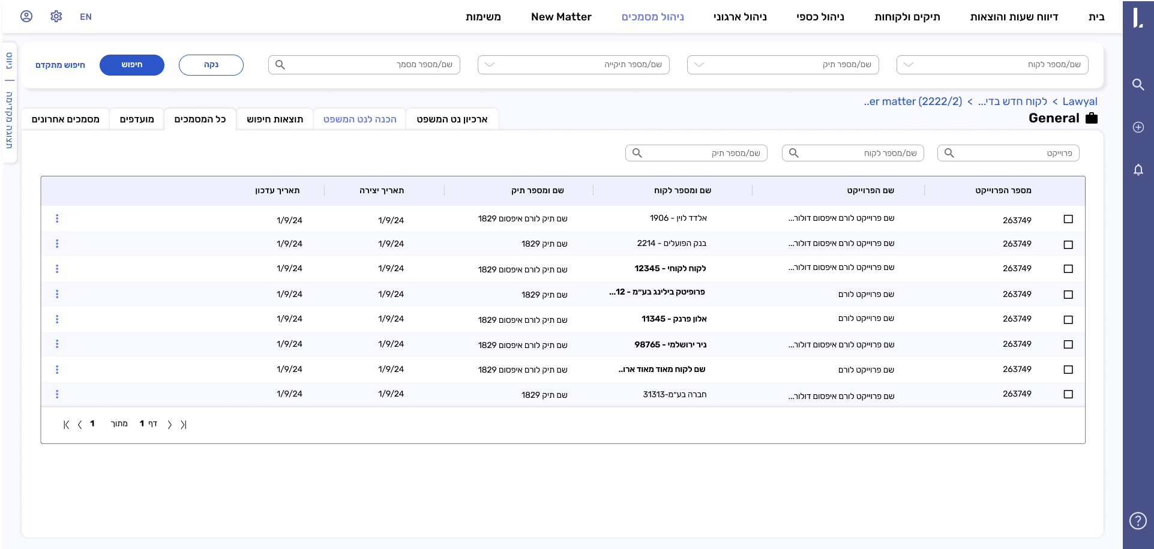Click the General briefcase icon

click(1092, 118)
